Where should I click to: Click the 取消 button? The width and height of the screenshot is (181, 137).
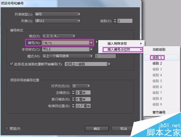point(122,129)
